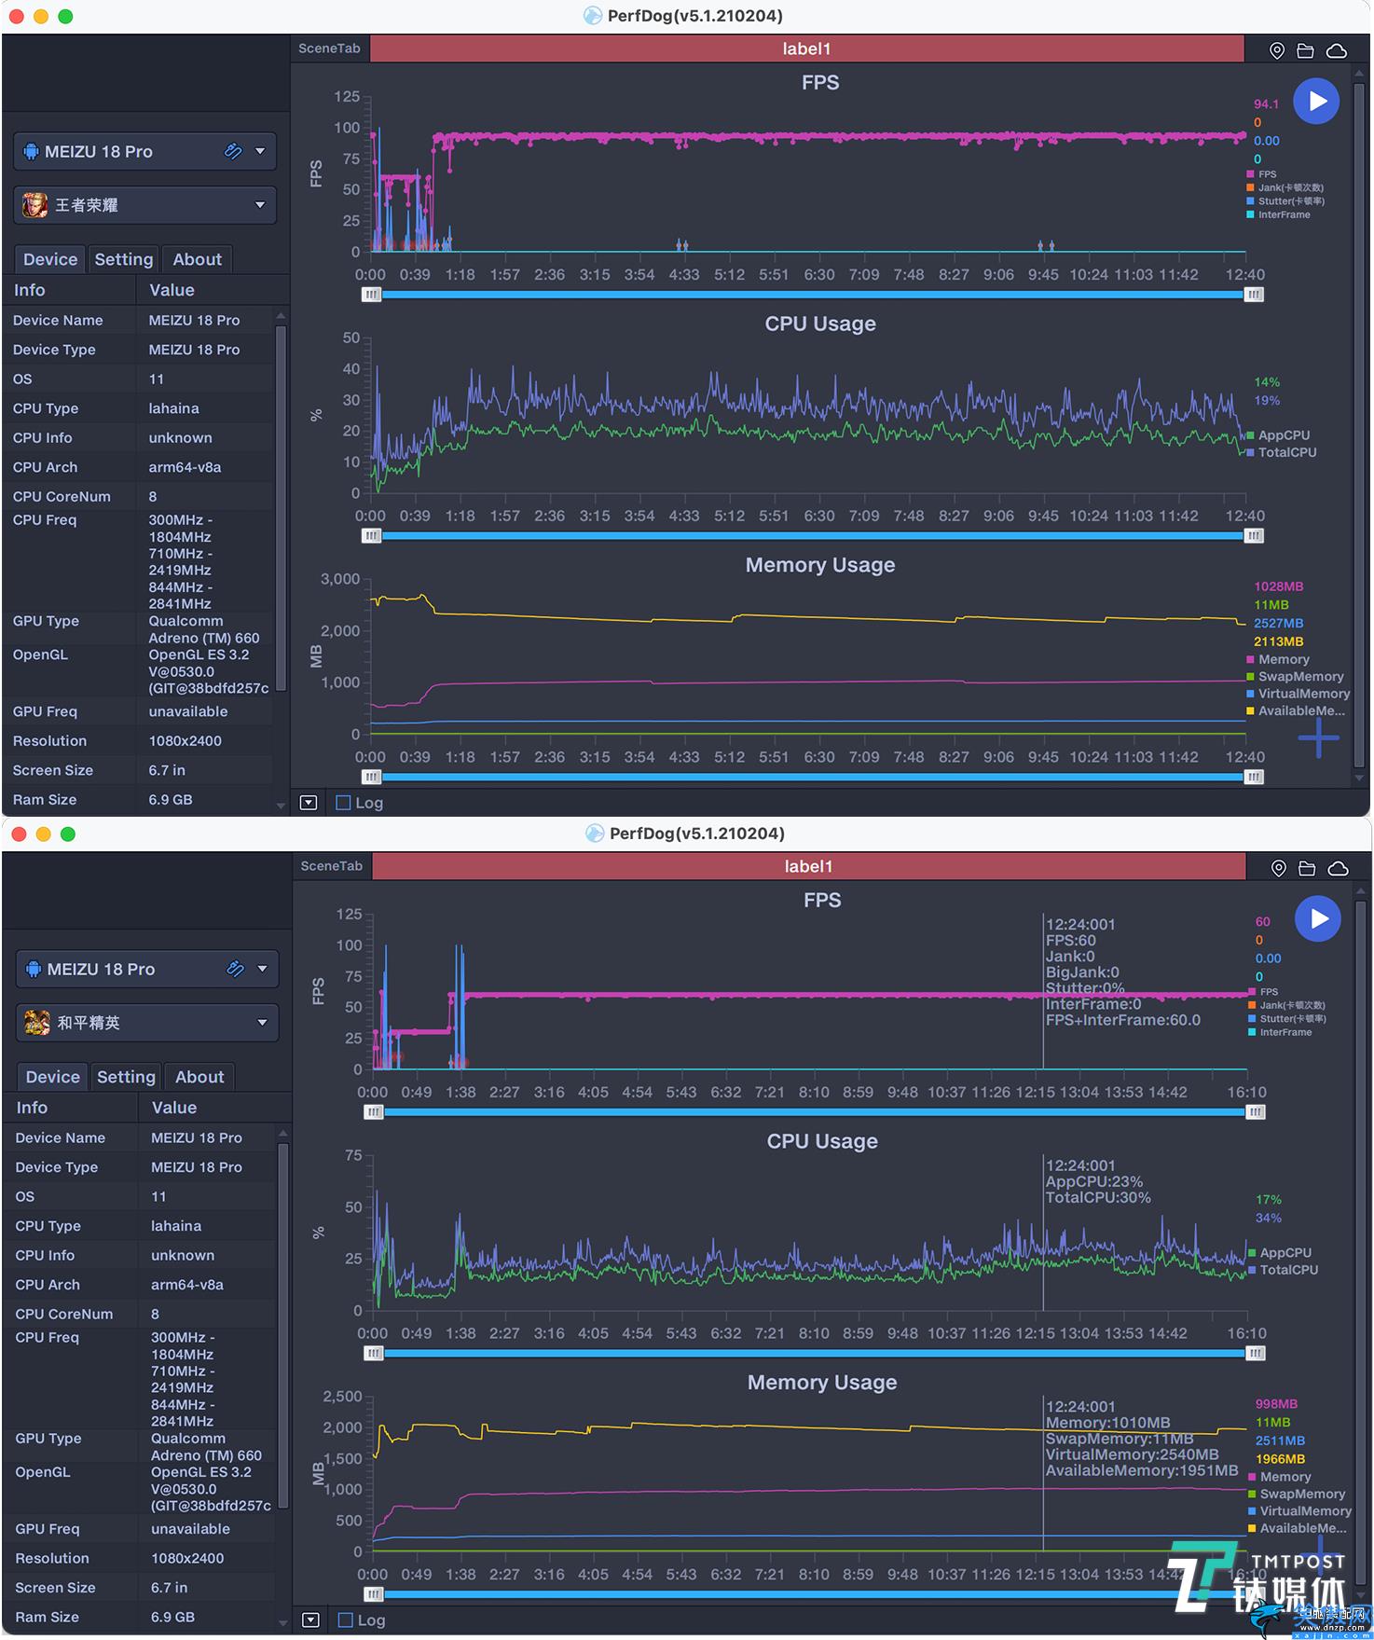Screen dimensions: 1374x1640
Task: Click the Android device icon in the top window
Action: point(32,151)
